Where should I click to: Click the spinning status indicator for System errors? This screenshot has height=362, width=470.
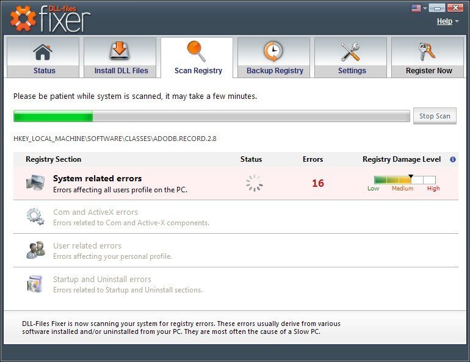coord(254,183)
